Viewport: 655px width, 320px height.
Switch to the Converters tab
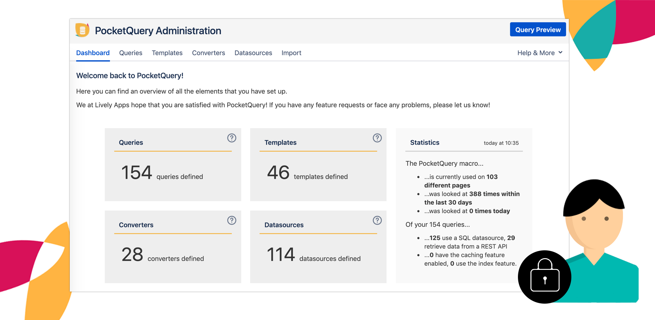[209, 53]
